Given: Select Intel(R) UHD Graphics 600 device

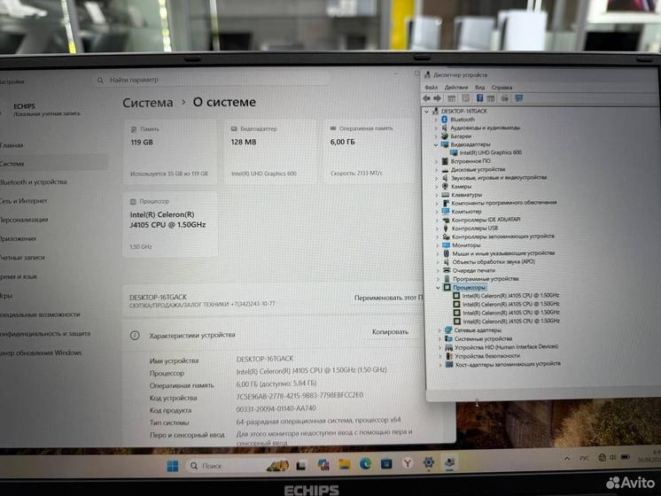Looking at the screenshot, I should point(490,152).
